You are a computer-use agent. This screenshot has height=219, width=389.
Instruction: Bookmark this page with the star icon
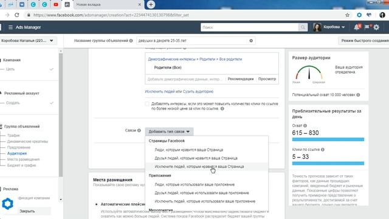pos(347,15)
